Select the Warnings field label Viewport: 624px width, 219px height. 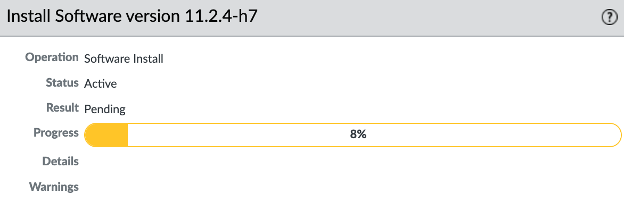point(54,187)
